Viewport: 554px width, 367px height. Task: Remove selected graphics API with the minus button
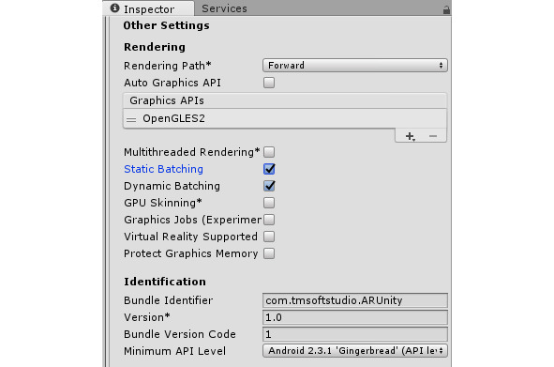coord(433,136)
